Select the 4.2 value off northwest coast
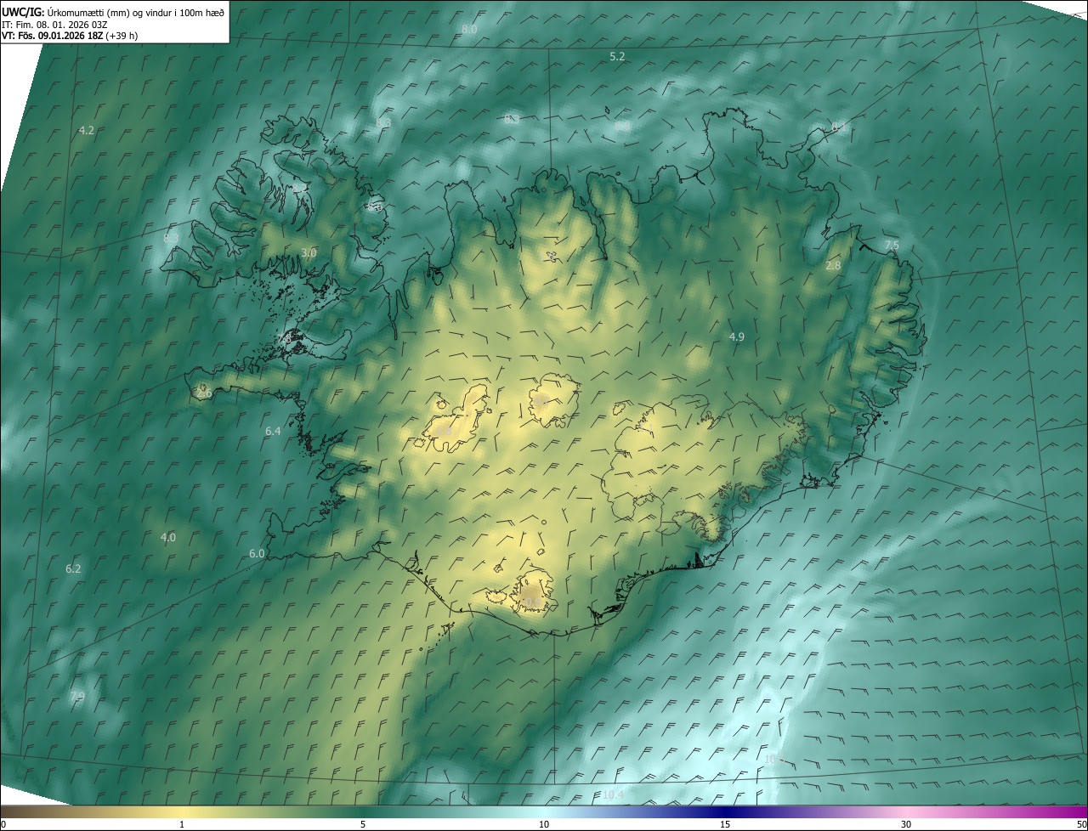The height and width of the screenshot is (831, 1088). click(86, 130)
